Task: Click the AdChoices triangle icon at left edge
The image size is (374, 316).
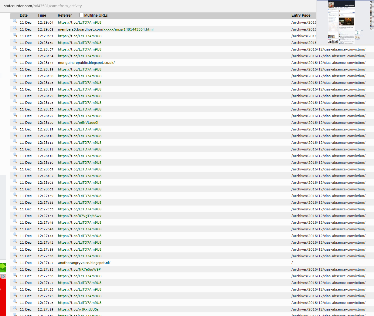Action: coord(3,276)
